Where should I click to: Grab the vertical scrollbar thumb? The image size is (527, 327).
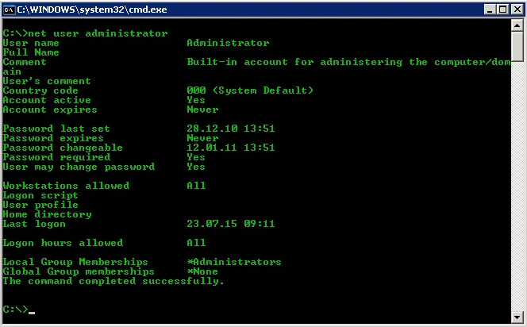[517, 46]
